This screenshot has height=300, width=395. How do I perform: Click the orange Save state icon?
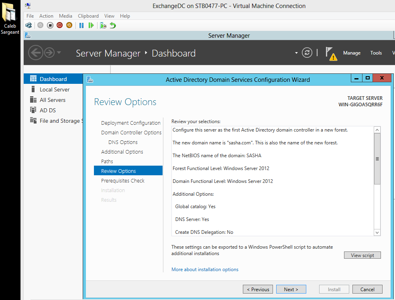[69, 25]
